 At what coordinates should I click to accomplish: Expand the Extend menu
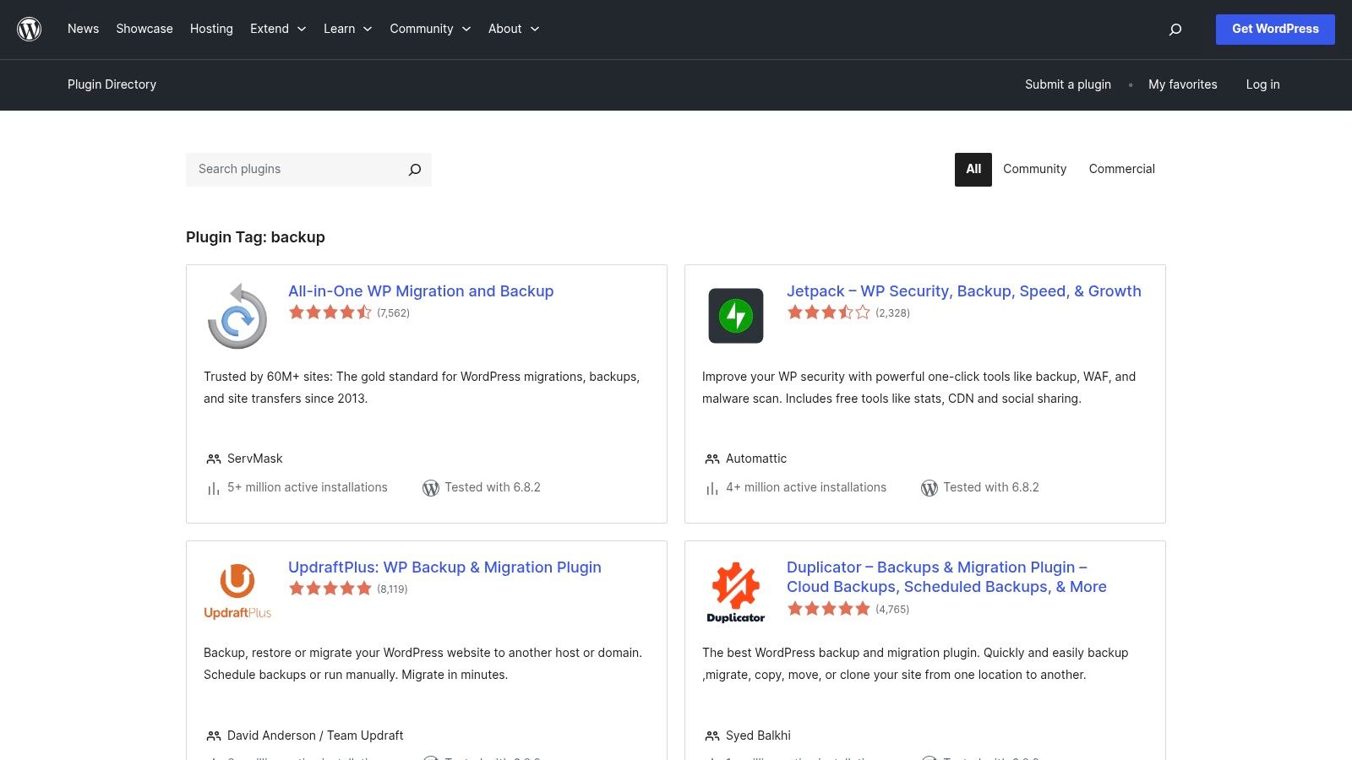(278, 29)
